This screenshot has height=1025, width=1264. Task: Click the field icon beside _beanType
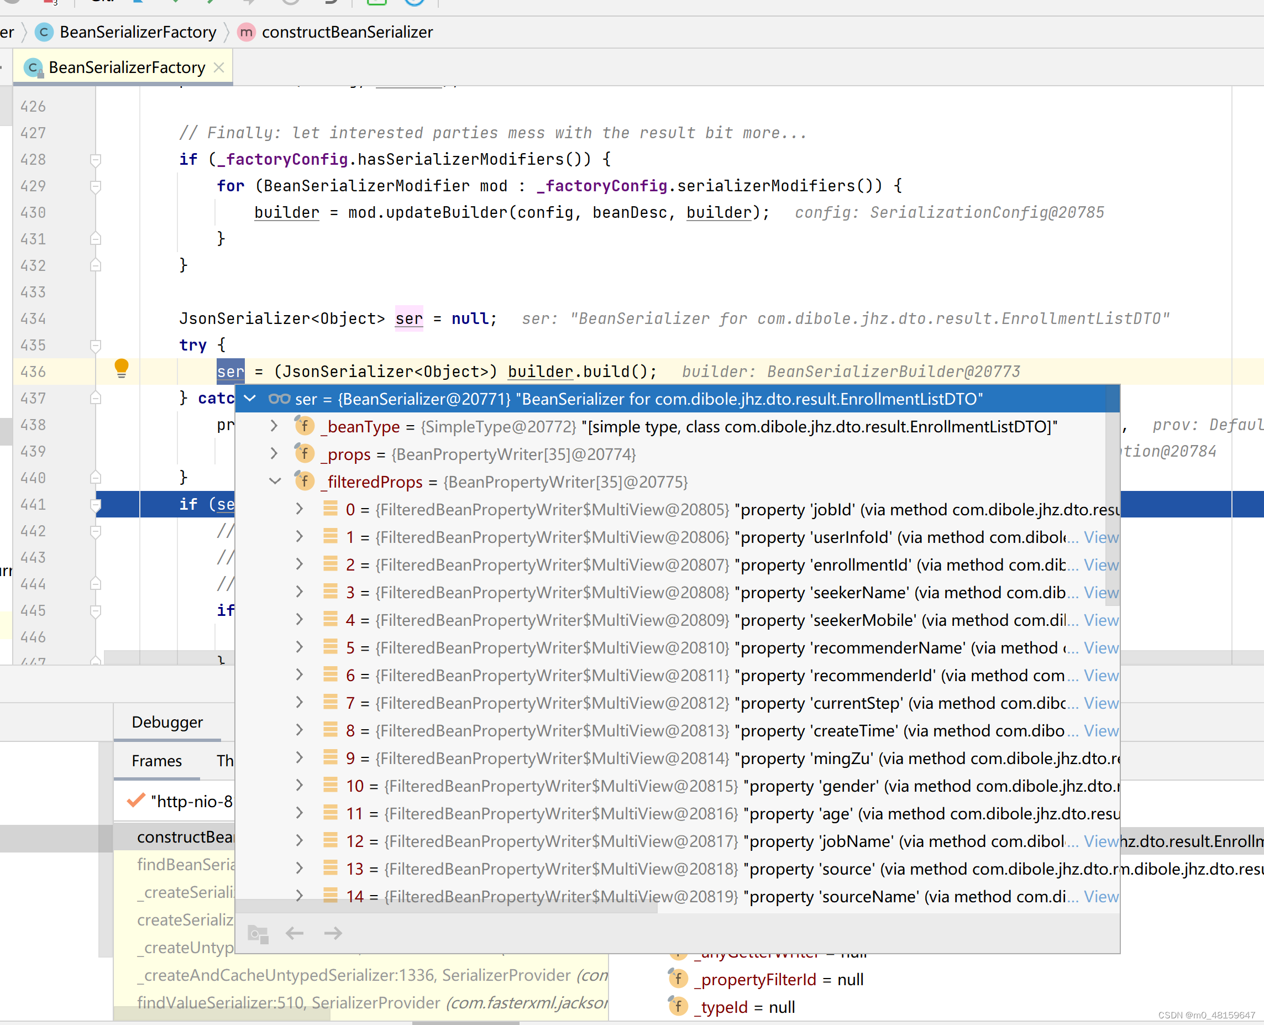coord(305,425)
